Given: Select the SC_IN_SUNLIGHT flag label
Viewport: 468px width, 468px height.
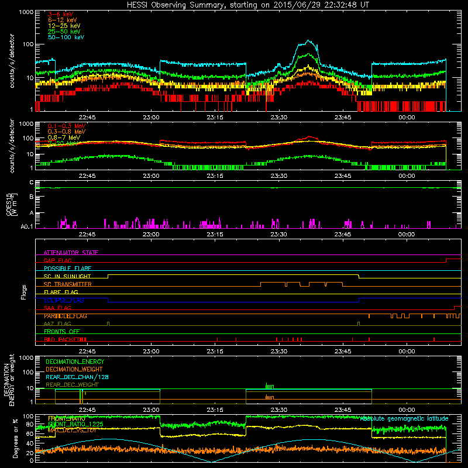Looking at the screenshot, I should tap(67, 276).
